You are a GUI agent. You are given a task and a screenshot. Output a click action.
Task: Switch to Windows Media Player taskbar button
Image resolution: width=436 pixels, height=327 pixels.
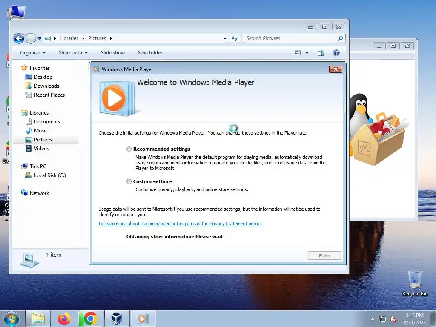pyautogui.click(x=143, y=318)
